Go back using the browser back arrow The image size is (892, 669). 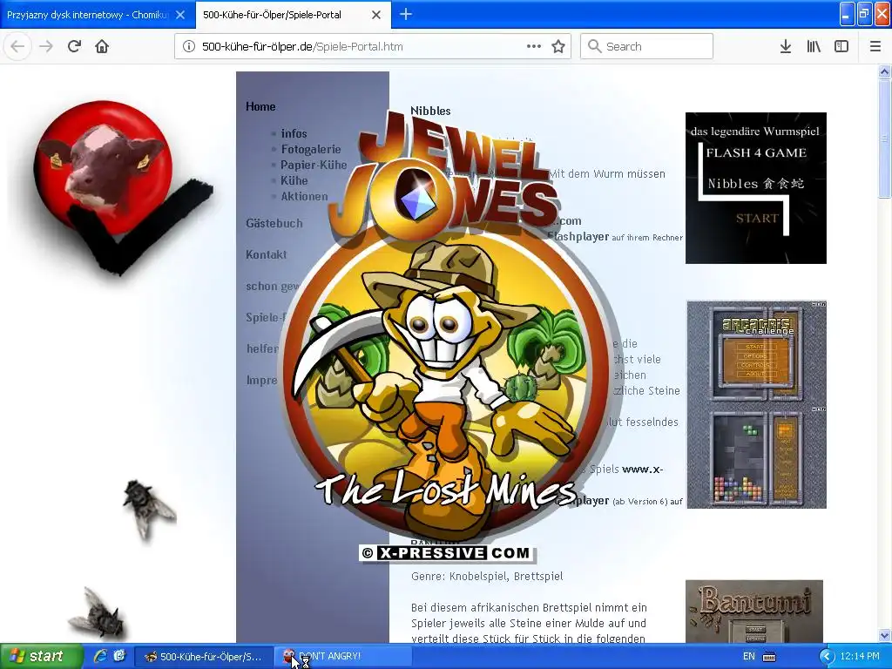(x=17, y=47)
